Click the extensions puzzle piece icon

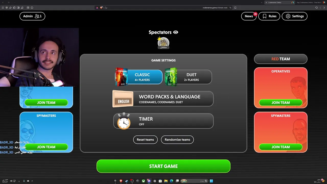point(32,8)
